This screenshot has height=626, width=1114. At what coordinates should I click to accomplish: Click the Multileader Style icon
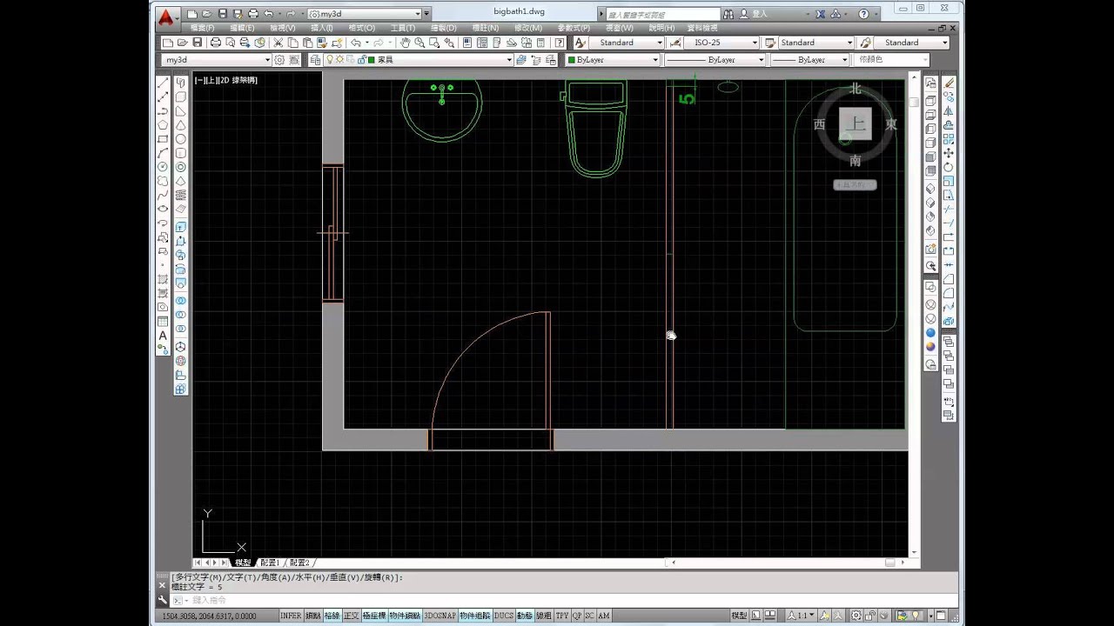pyautogui.click(x=865, y=43)
